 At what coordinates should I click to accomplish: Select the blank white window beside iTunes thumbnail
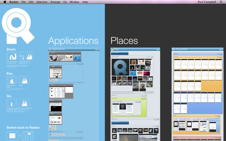[x=69, y=90]
